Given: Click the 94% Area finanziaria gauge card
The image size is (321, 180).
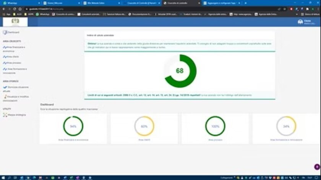Looking at the screenshot, I should coord(73,126).
